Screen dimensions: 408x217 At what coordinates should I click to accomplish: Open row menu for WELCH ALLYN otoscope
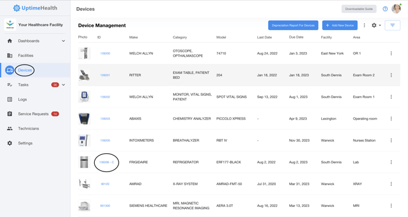(x=391, y=53)
